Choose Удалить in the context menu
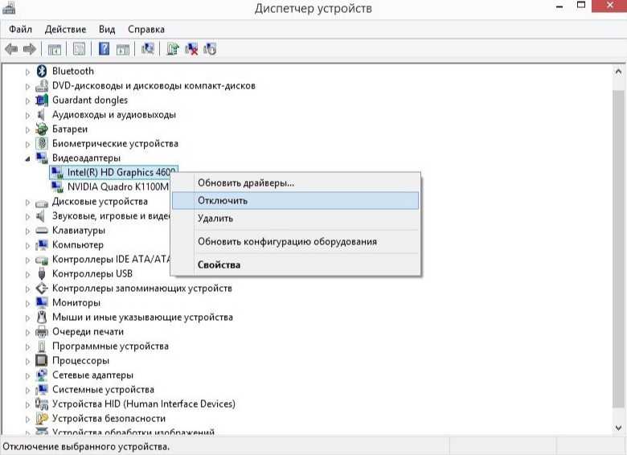This screenshot has width=627, height=455. click(x=296, y=219)
